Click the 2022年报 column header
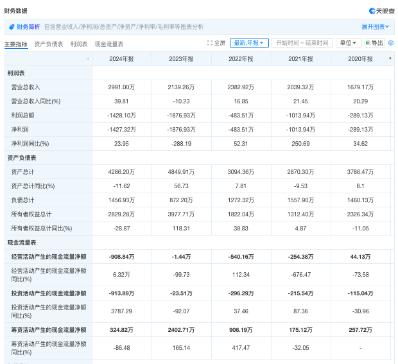 click(x=241, y=59)
